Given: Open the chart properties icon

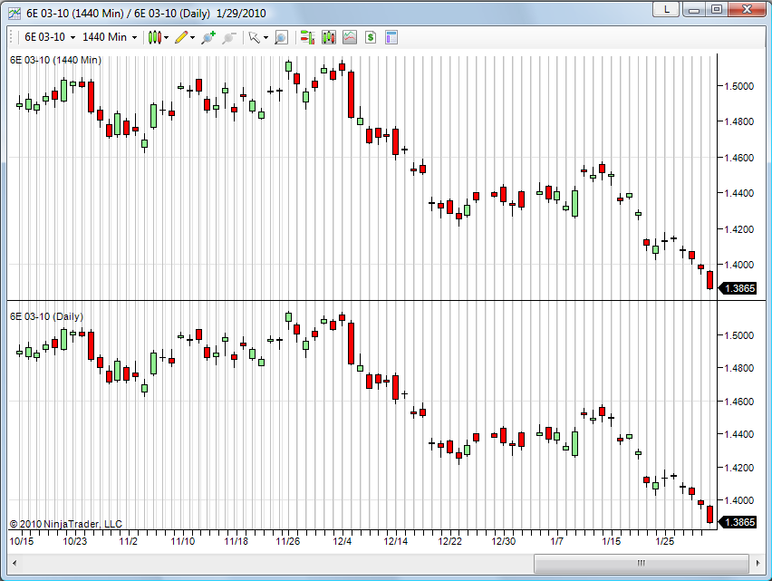Looking at the screenshot, I should click(391, 37).
